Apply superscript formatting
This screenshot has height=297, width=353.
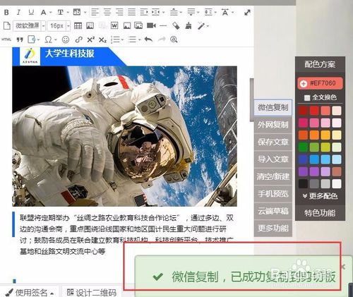point(90,40)
